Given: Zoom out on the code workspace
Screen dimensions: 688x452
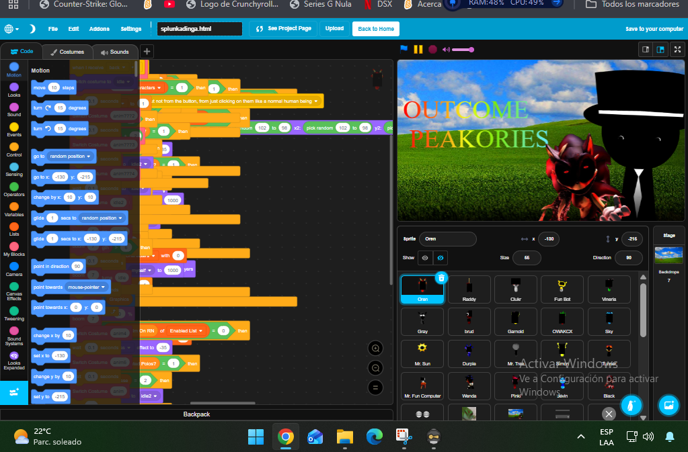Looking at the screenshot, I should click(375, 368).
